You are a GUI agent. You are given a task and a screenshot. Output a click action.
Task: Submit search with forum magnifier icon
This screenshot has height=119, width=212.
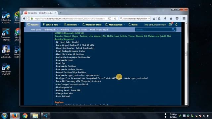click(x=173, y=29)
